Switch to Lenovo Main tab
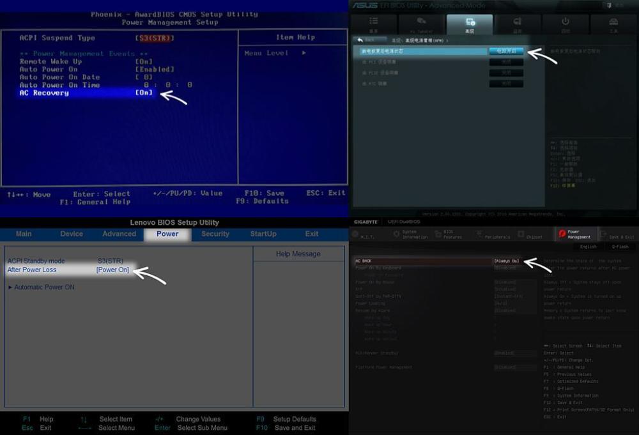Image resolution: width=639 pixels, height=435 pixels. (x=24, y=234)
